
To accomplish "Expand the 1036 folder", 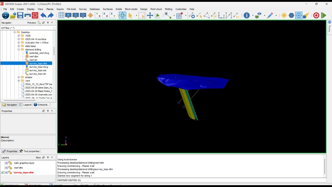I will click(x=19, y=36).
